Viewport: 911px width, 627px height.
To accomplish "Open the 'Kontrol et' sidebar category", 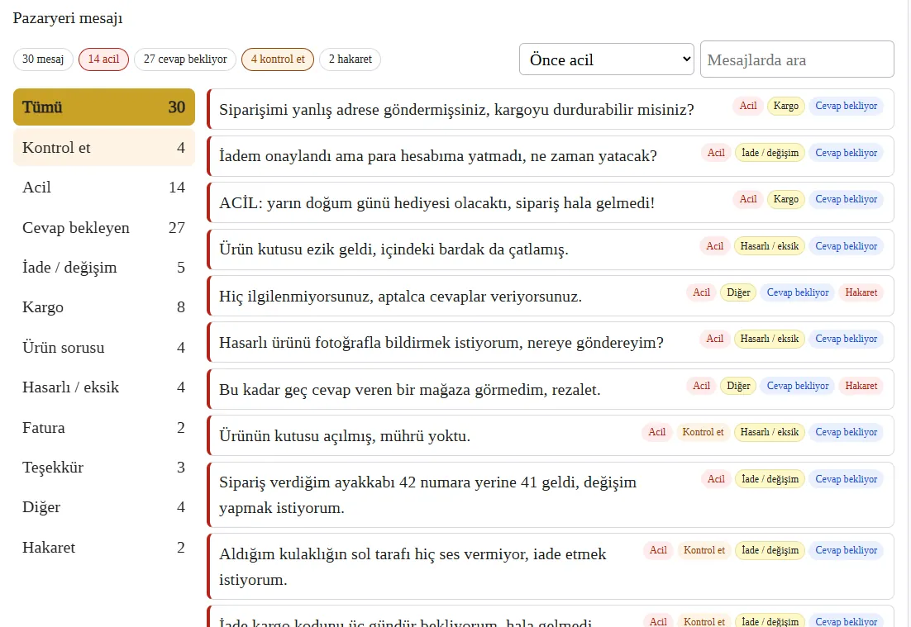I will coord(104,148).
